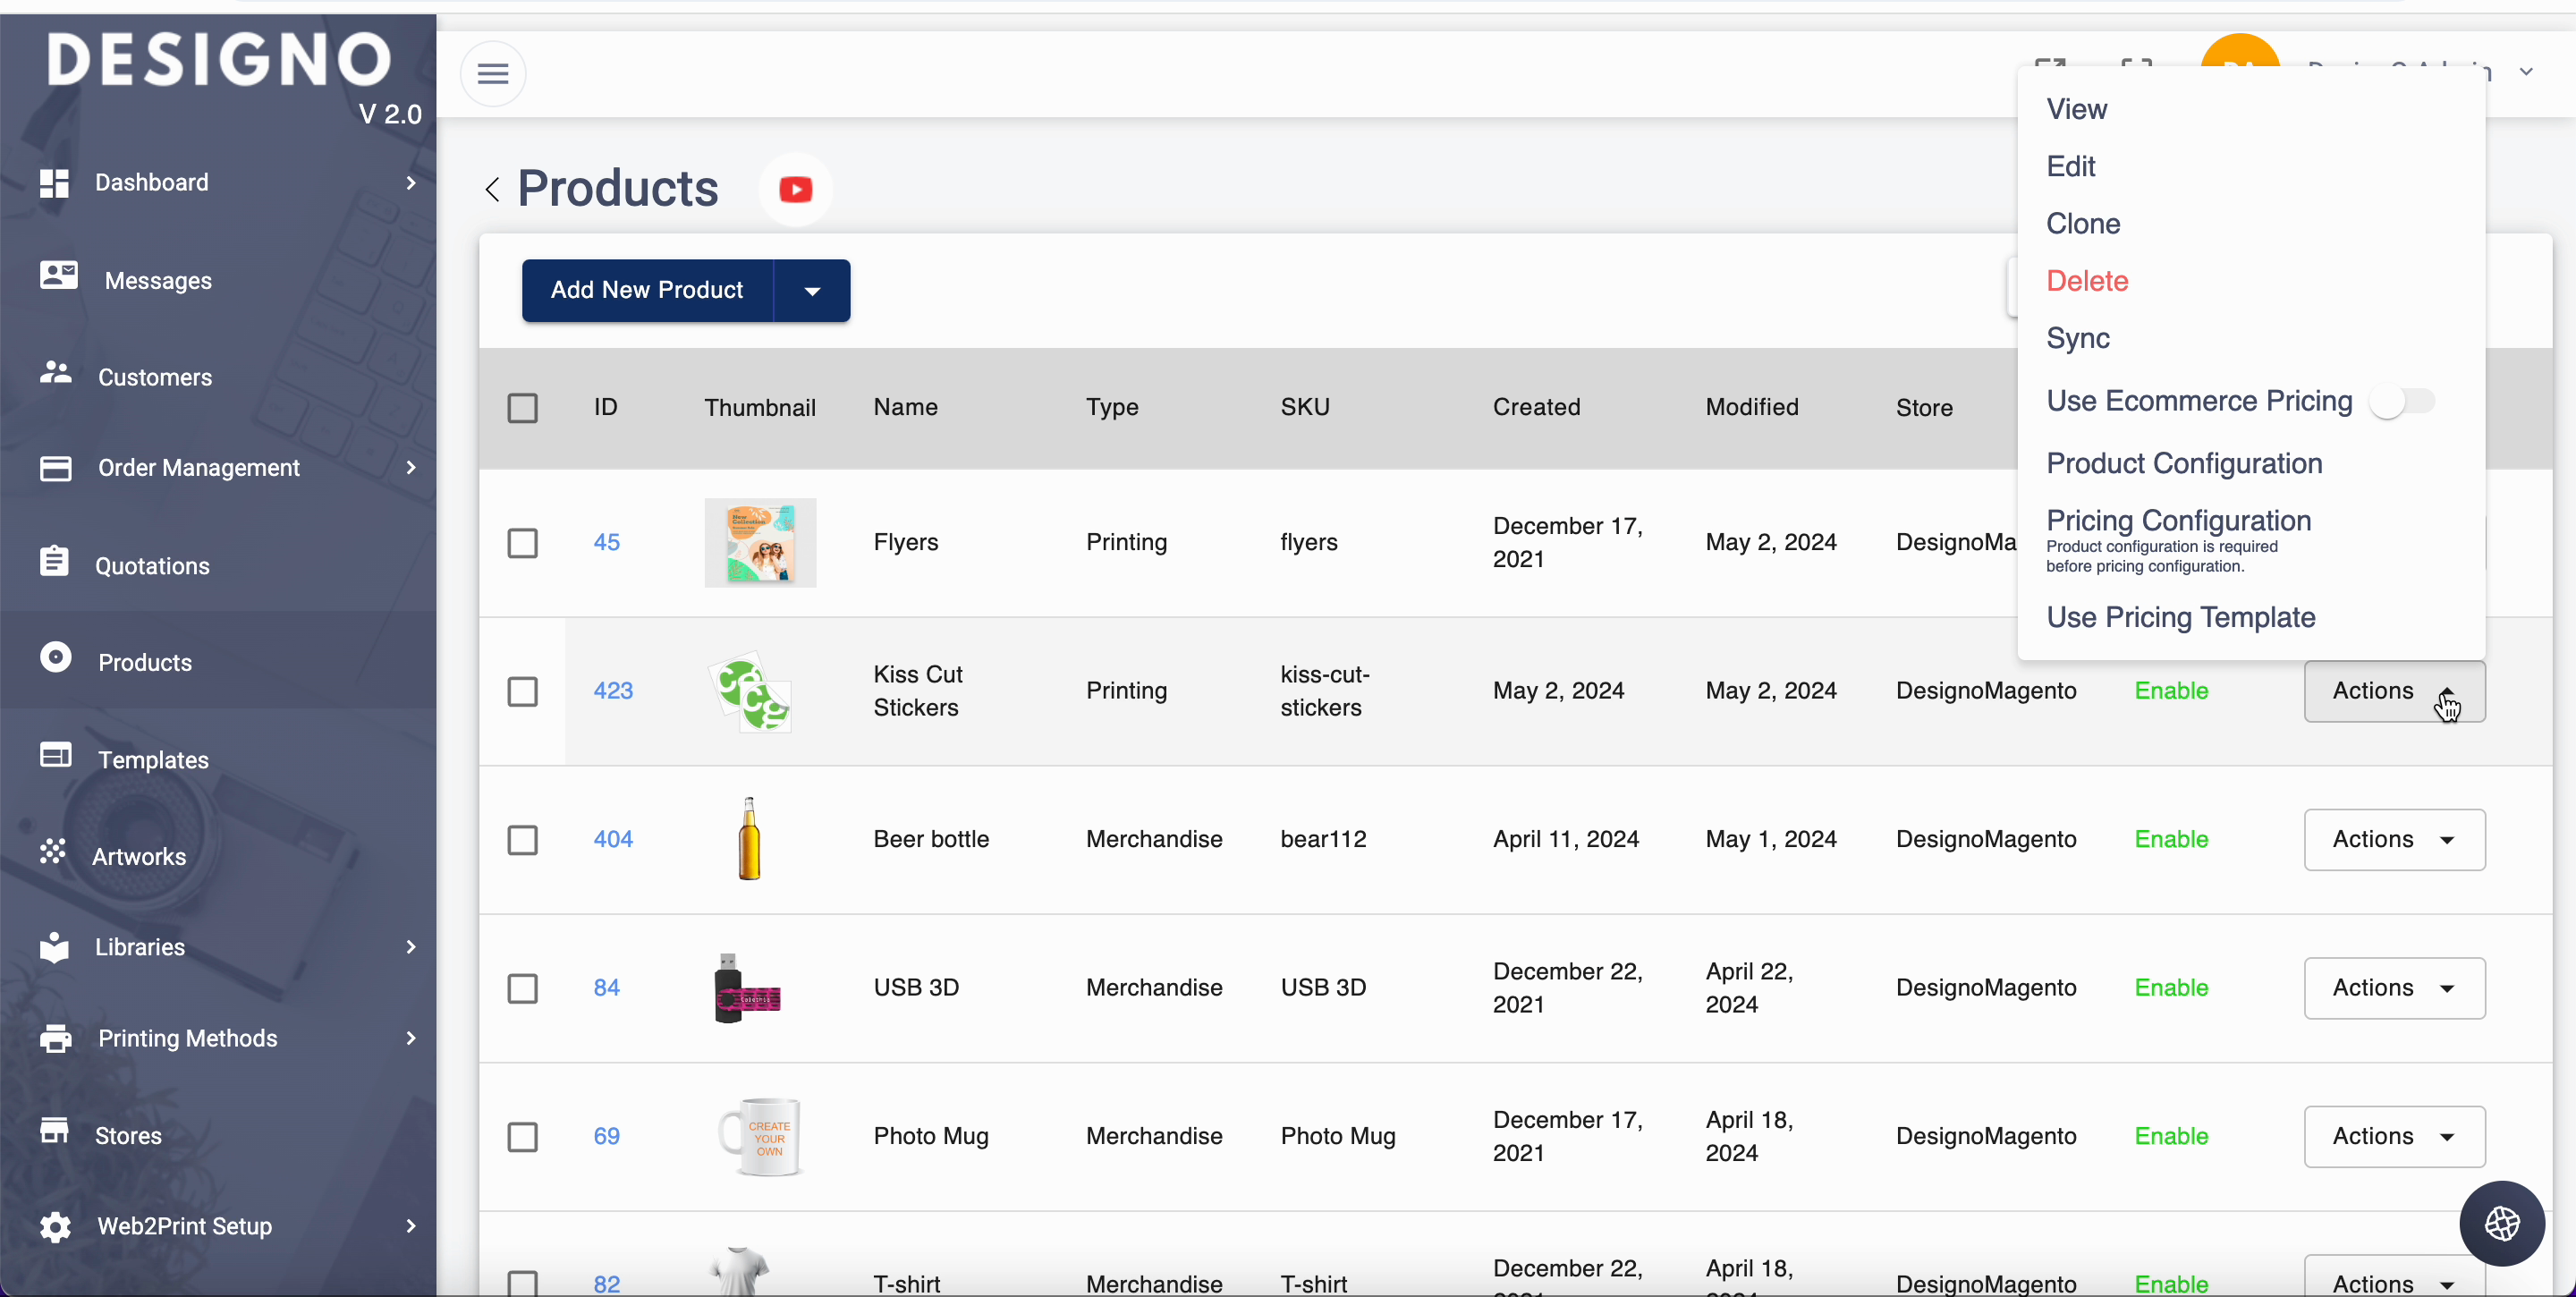The image size is (2576, 1297).
Task: Open Add New Product dropdown arrow
Action: [812, 291]
